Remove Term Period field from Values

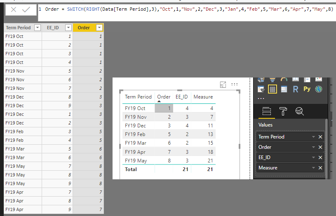coord(320,137)
